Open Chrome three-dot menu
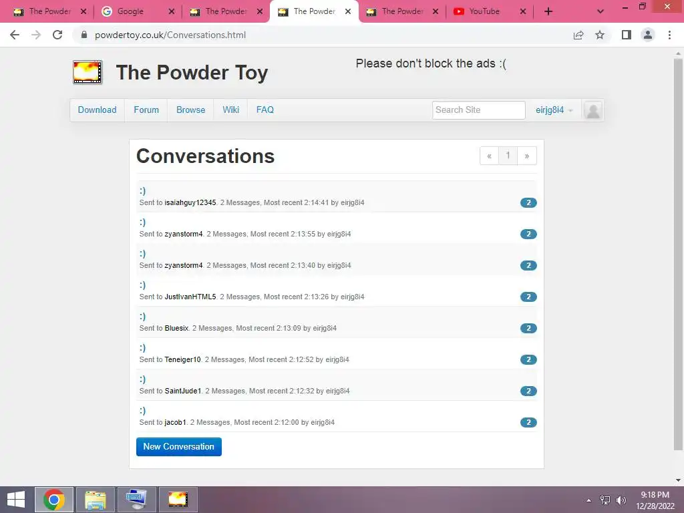Image resolution: width=684 pixels, height=513 pixels. coord(669,35)
